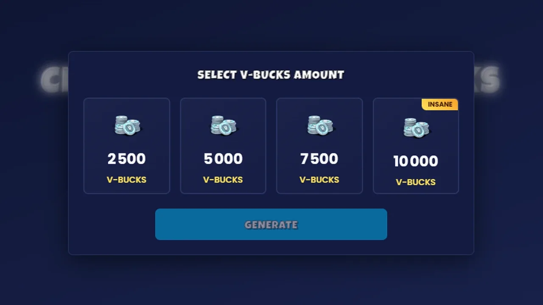
Task: Click the V-BUCKS label under 7500
Action: pos(319,180)
